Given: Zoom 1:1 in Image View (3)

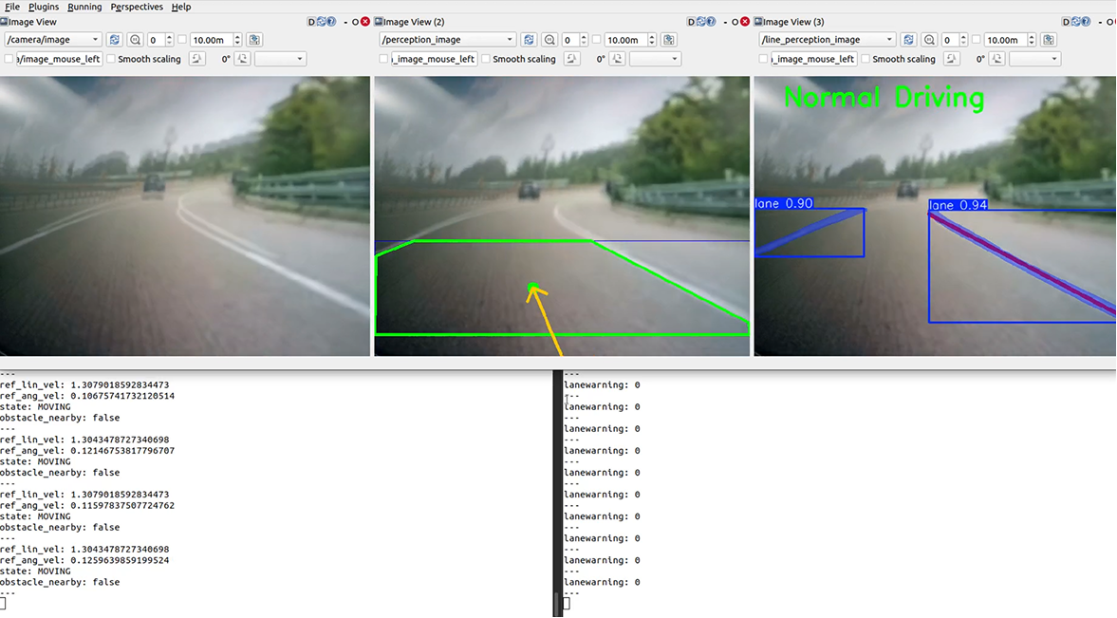Looking at the screenshot, I should click(x=929, y=40).
